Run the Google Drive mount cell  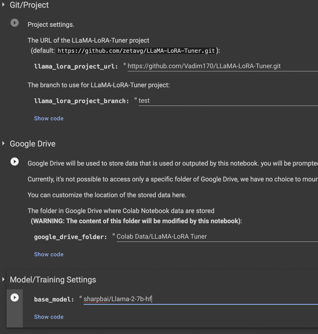(x=15, y=161)
